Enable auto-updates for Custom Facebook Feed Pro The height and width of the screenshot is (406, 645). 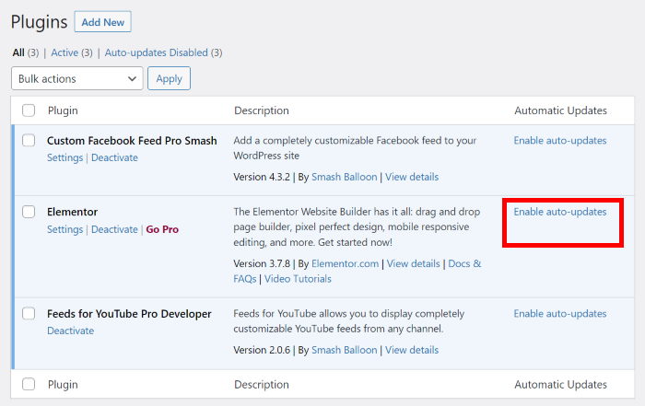pos(560,141)
